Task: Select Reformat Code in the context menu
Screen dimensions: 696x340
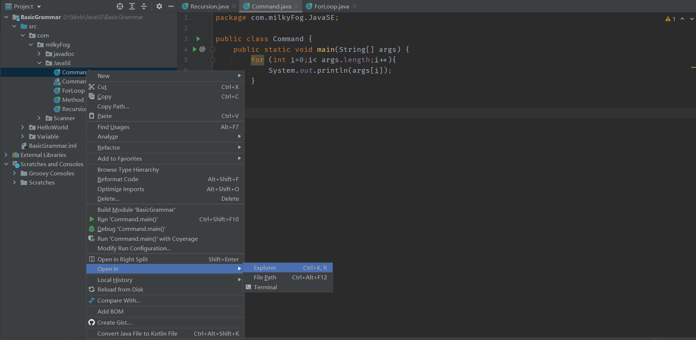Action: [118, 179]
